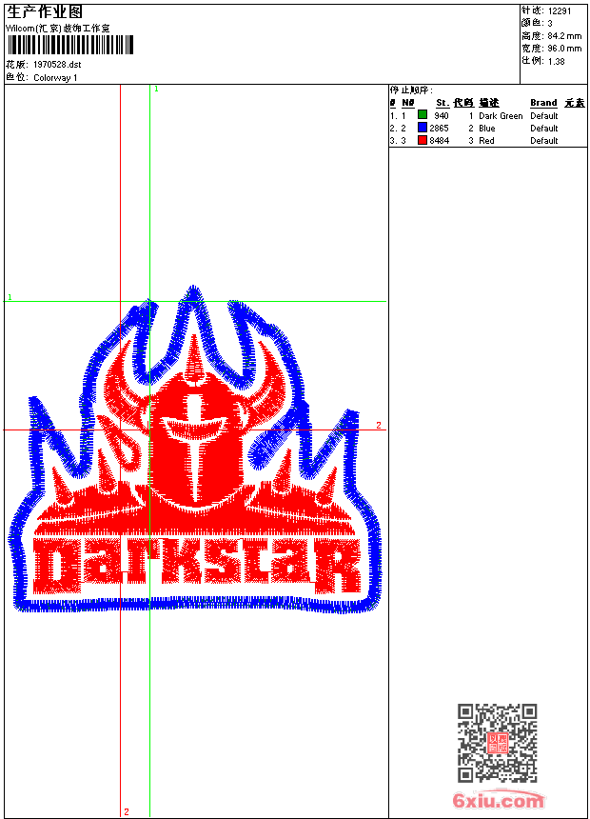Image resolution: width=590 pixels, height=819 pixels.
Task: Click the Dark Green color swatch
Action: click(423, 115)
